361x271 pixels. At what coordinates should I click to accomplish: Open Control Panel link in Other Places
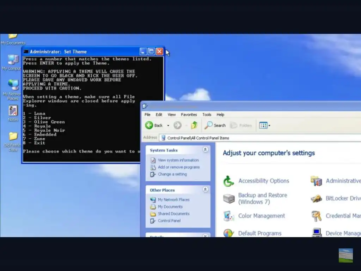click(169, 221)
